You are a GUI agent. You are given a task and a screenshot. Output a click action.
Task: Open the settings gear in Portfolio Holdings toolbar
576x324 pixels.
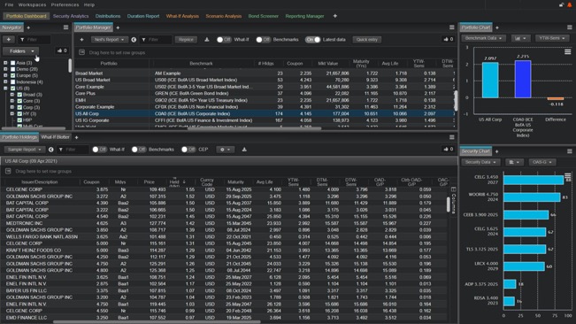225,150
